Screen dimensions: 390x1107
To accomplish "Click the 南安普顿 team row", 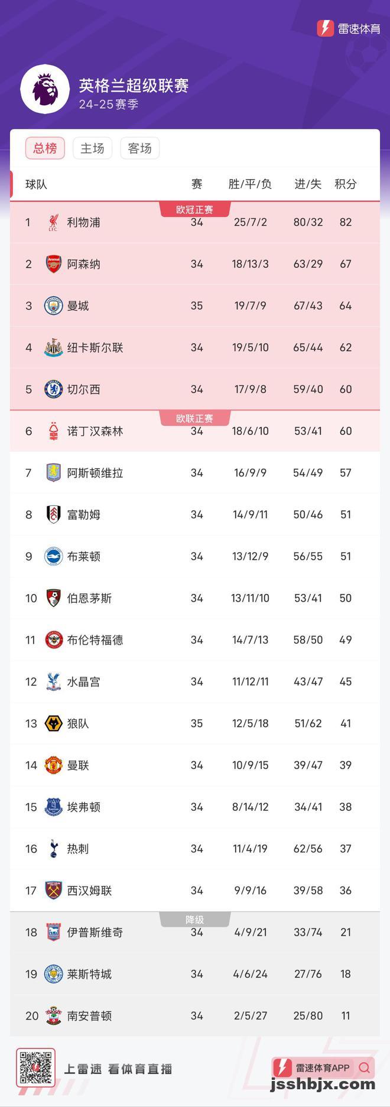I will click(x=195, y=1015).
